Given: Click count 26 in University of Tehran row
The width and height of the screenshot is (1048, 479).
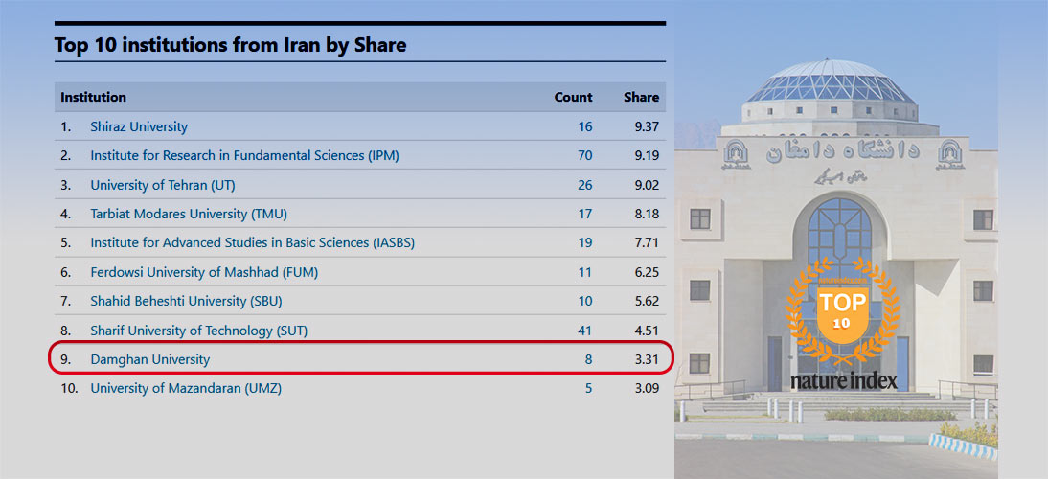Looking at the screenshot, I should tap(585, 185).
